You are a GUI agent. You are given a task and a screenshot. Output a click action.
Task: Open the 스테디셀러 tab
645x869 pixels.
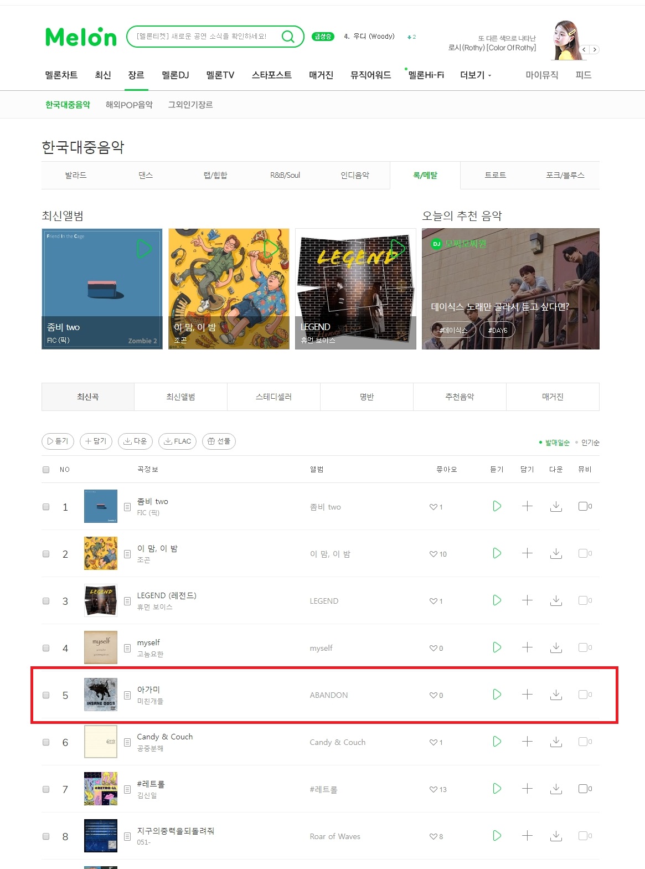coord(274,397)
